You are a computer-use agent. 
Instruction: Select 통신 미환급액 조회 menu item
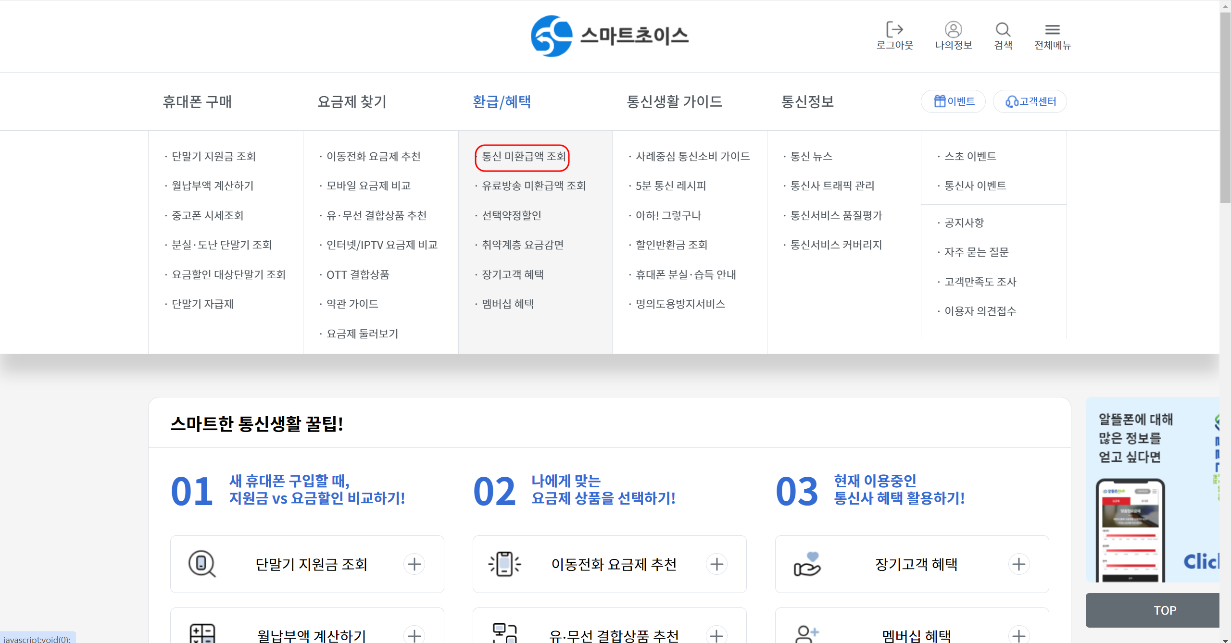[523, 157]
